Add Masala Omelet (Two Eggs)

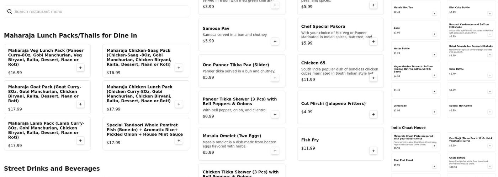[x=275, y=151]
